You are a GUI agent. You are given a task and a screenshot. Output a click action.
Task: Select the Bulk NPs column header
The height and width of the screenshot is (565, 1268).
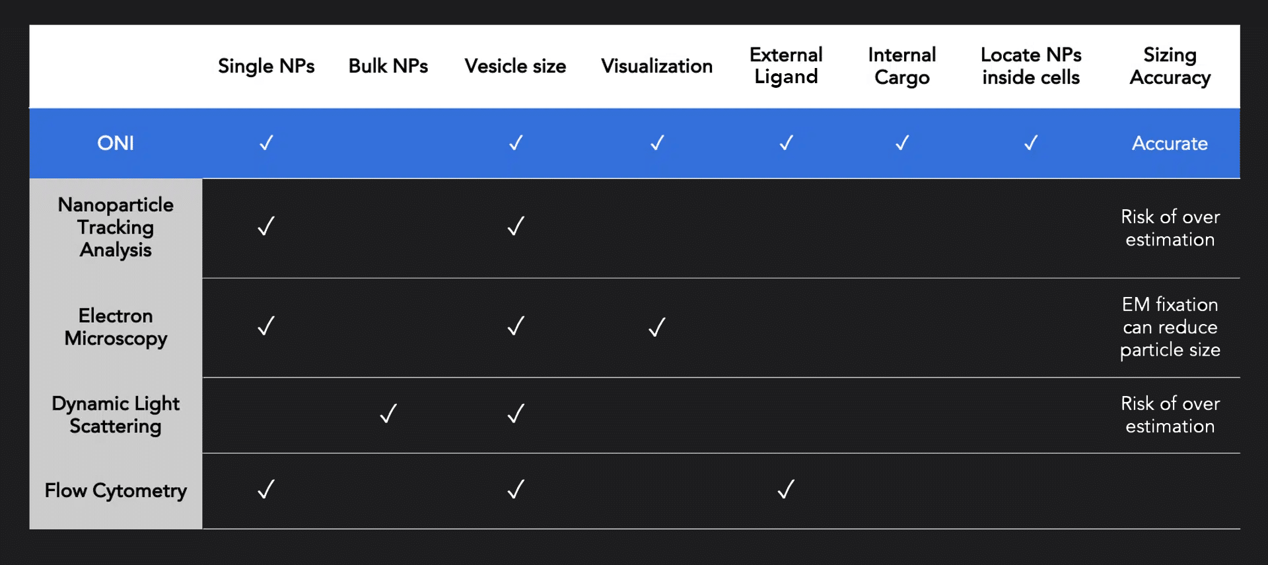click(388, 66)
